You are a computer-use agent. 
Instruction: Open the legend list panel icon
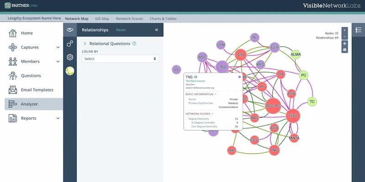[x=359, y=30]
